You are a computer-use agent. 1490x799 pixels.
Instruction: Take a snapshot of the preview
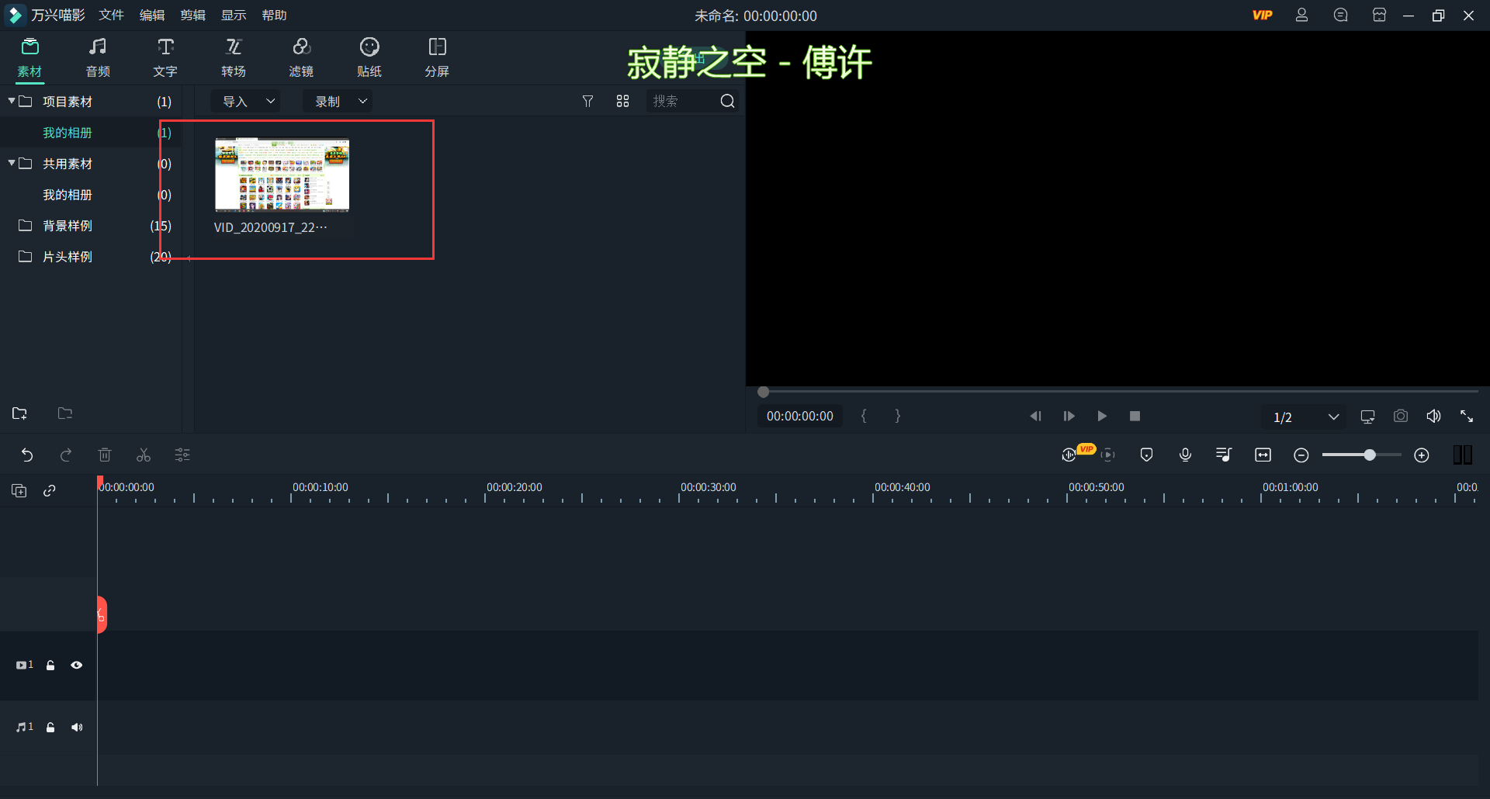click(1401, 416)
